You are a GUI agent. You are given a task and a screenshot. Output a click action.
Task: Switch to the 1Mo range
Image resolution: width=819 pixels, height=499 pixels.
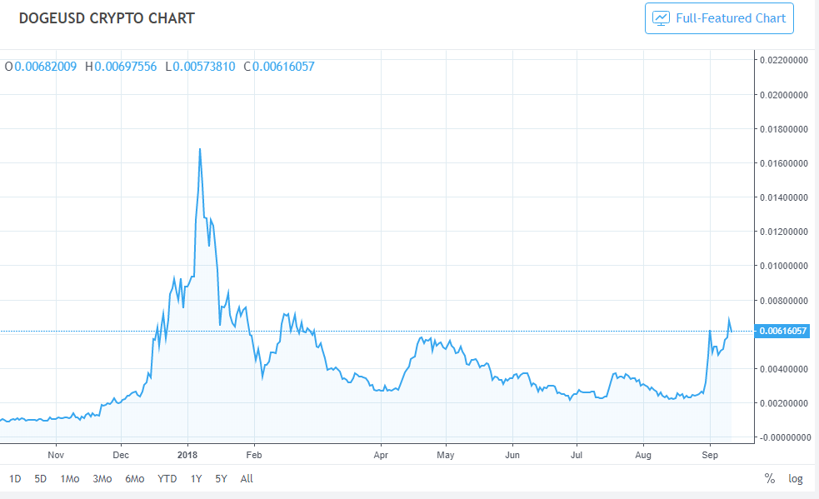click(x=69, y=479)
